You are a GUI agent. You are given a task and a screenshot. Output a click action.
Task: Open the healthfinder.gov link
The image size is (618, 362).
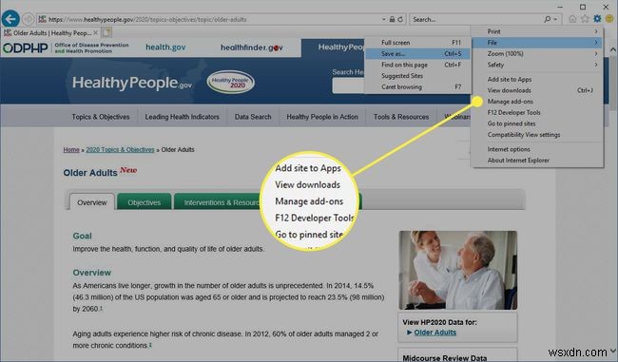tap(251, 48)
